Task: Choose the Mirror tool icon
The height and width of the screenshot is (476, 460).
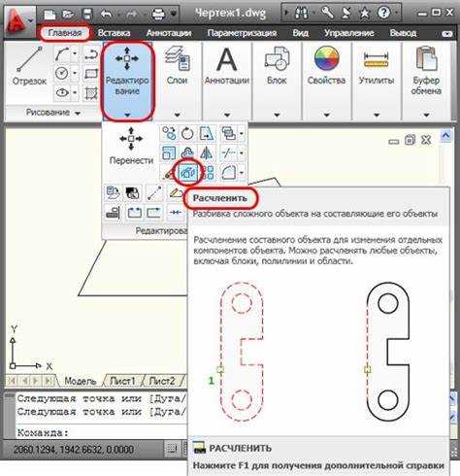Action: [207, 153]
